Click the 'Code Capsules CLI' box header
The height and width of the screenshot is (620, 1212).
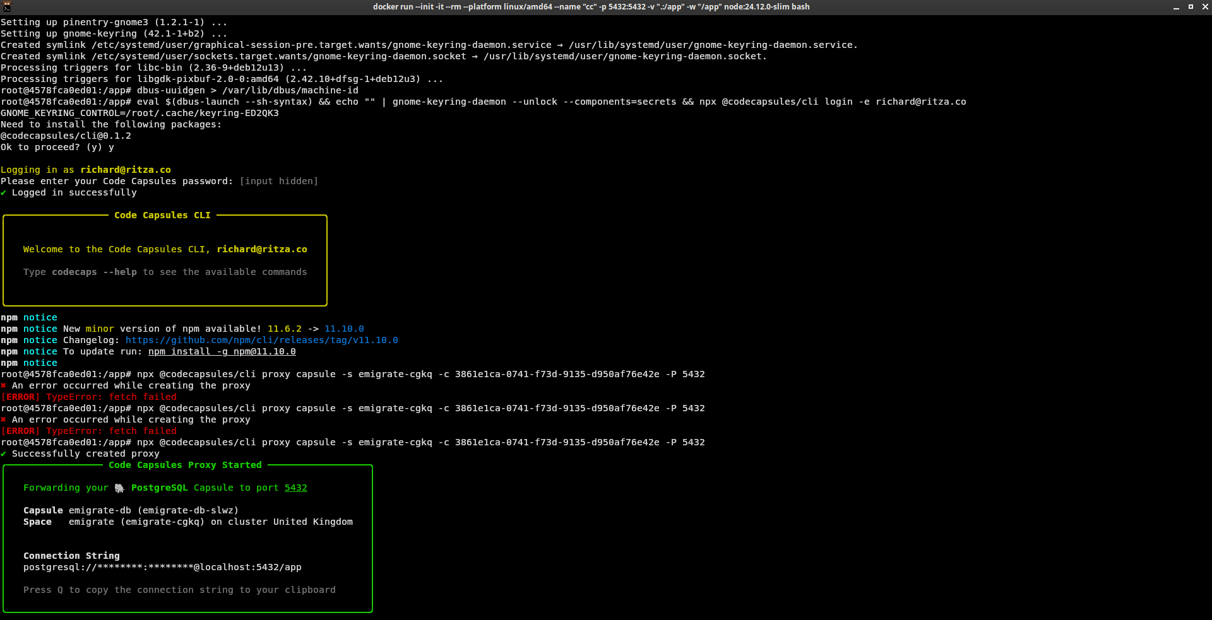click(x=162, y=215)
